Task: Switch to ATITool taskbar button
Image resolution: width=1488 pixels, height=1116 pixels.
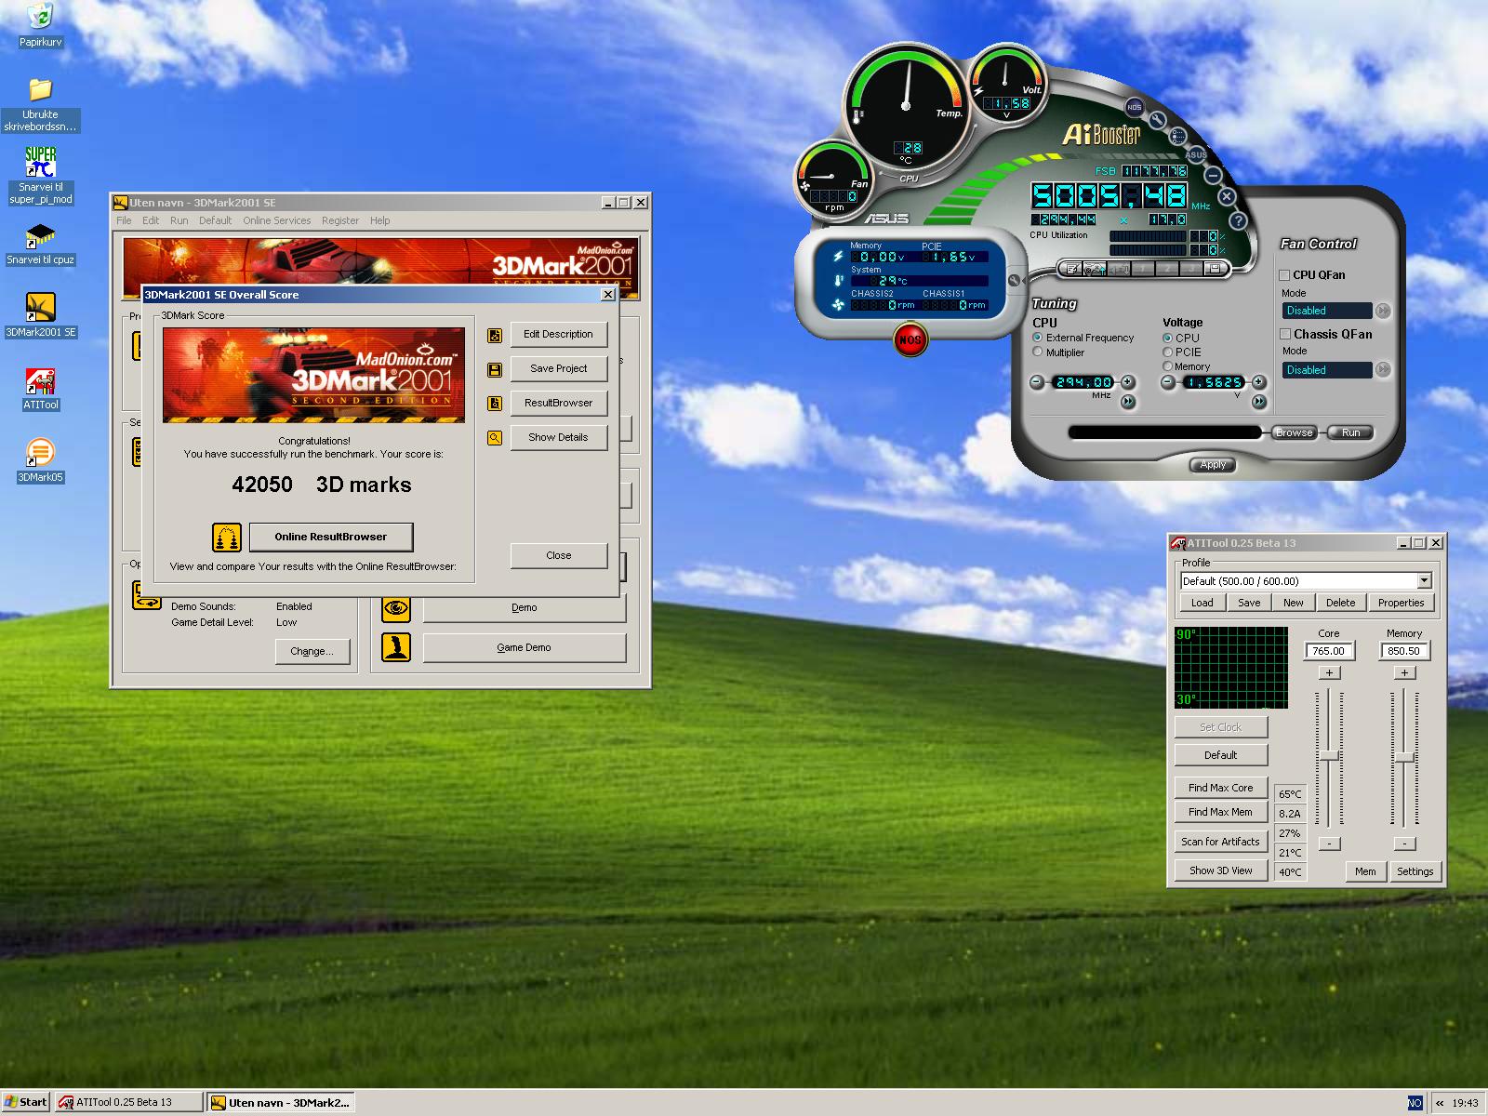Action: click(127, 1102)
